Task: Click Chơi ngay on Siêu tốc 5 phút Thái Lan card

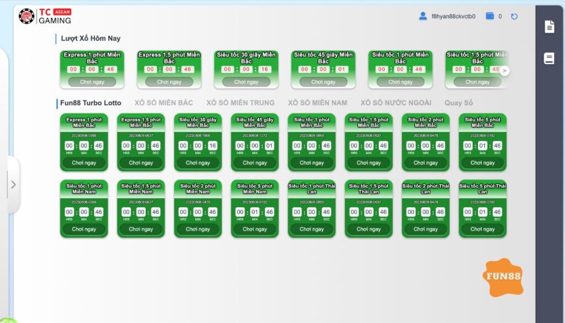Action: [x=482, y=229]
